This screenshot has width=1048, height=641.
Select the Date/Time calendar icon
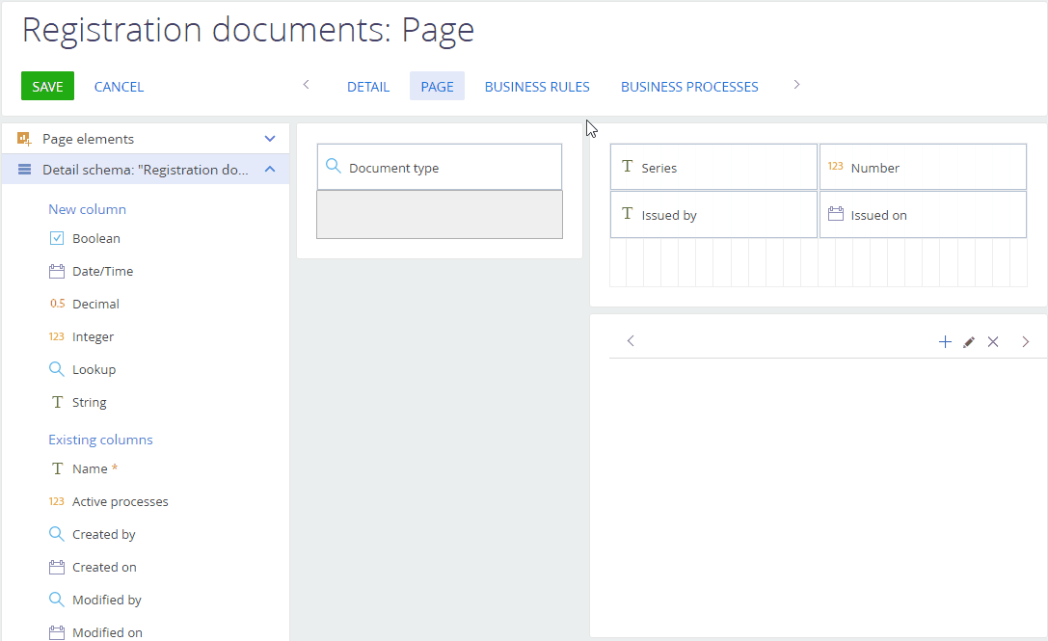pos(57,271)
